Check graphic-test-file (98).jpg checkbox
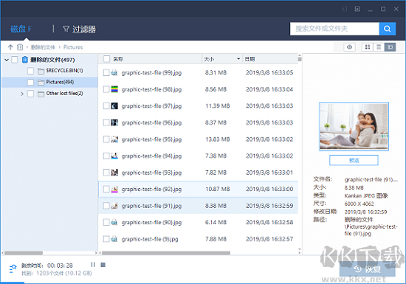The image size is (406, 284). [106, 89]
